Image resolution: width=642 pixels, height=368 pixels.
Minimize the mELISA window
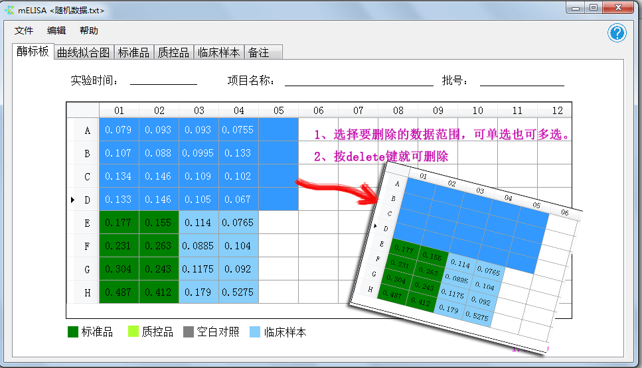(576, 8)
